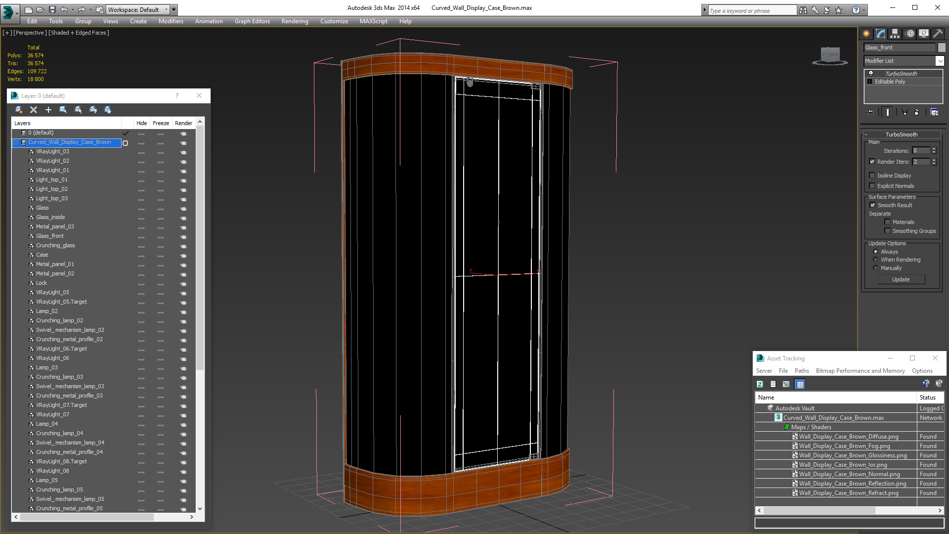Open the Motion command panel tab
949x534 pixels.
[x=910, y=34]
